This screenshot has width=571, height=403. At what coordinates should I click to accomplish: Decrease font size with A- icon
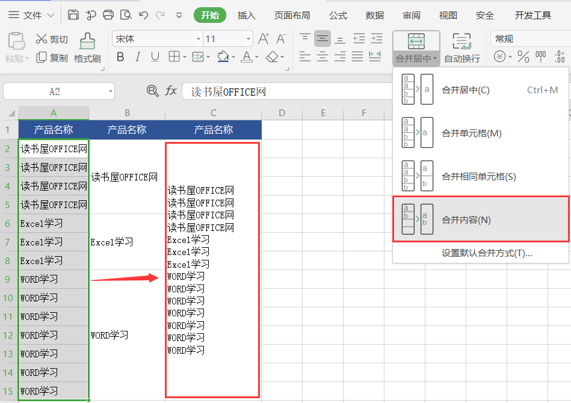(x=281, y=38)
